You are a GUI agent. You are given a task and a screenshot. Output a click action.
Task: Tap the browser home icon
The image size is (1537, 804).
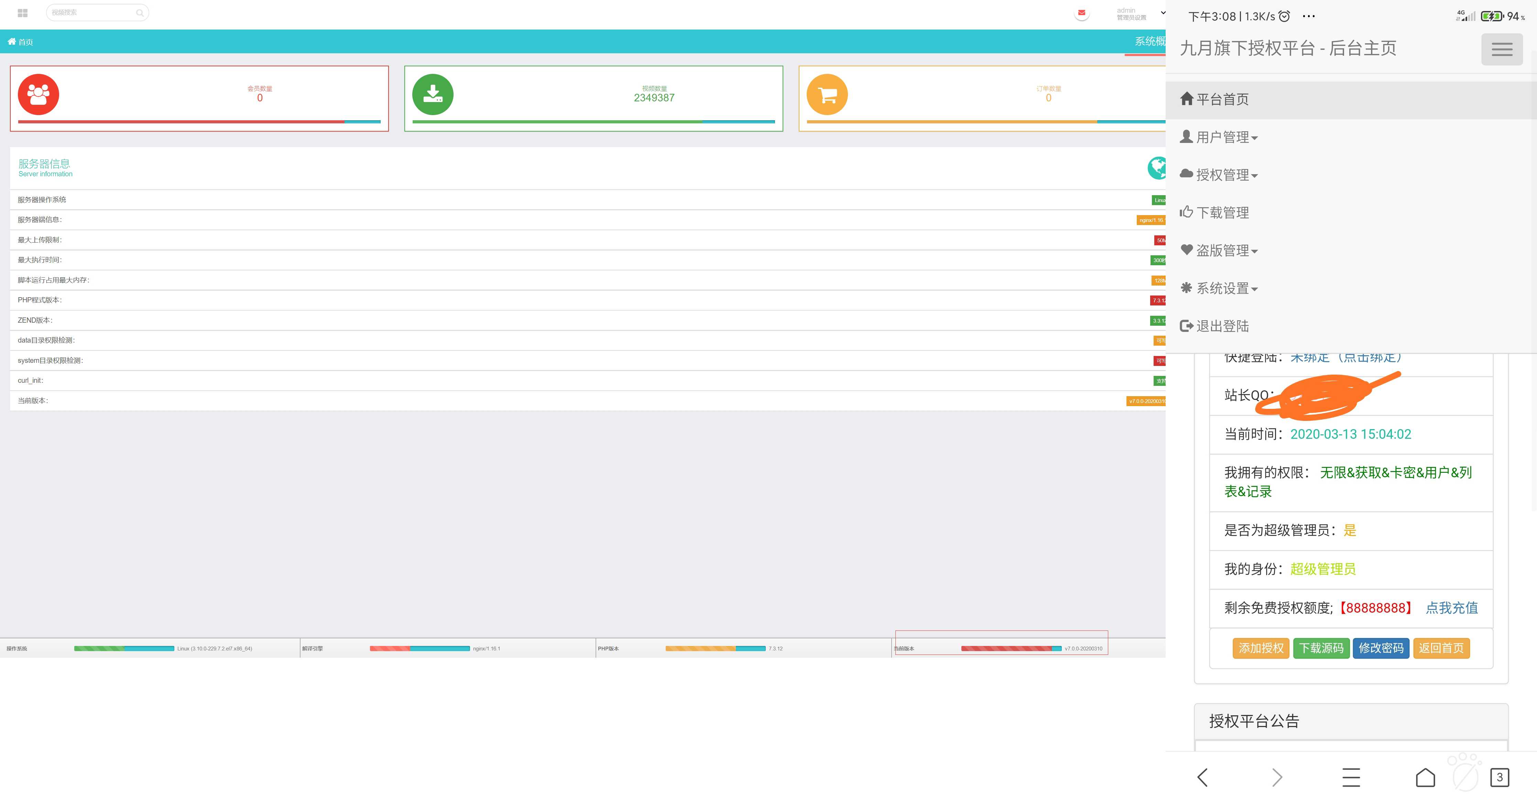click(x=1425, y=777)
